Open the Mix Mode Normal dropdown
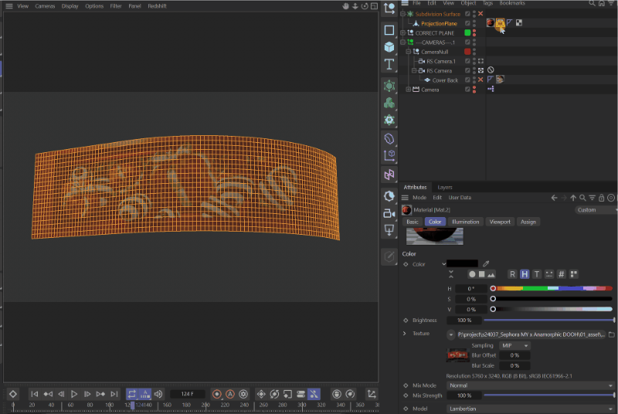Image resolution: width=618 pixels, height=414 pixels. point(531,385)
